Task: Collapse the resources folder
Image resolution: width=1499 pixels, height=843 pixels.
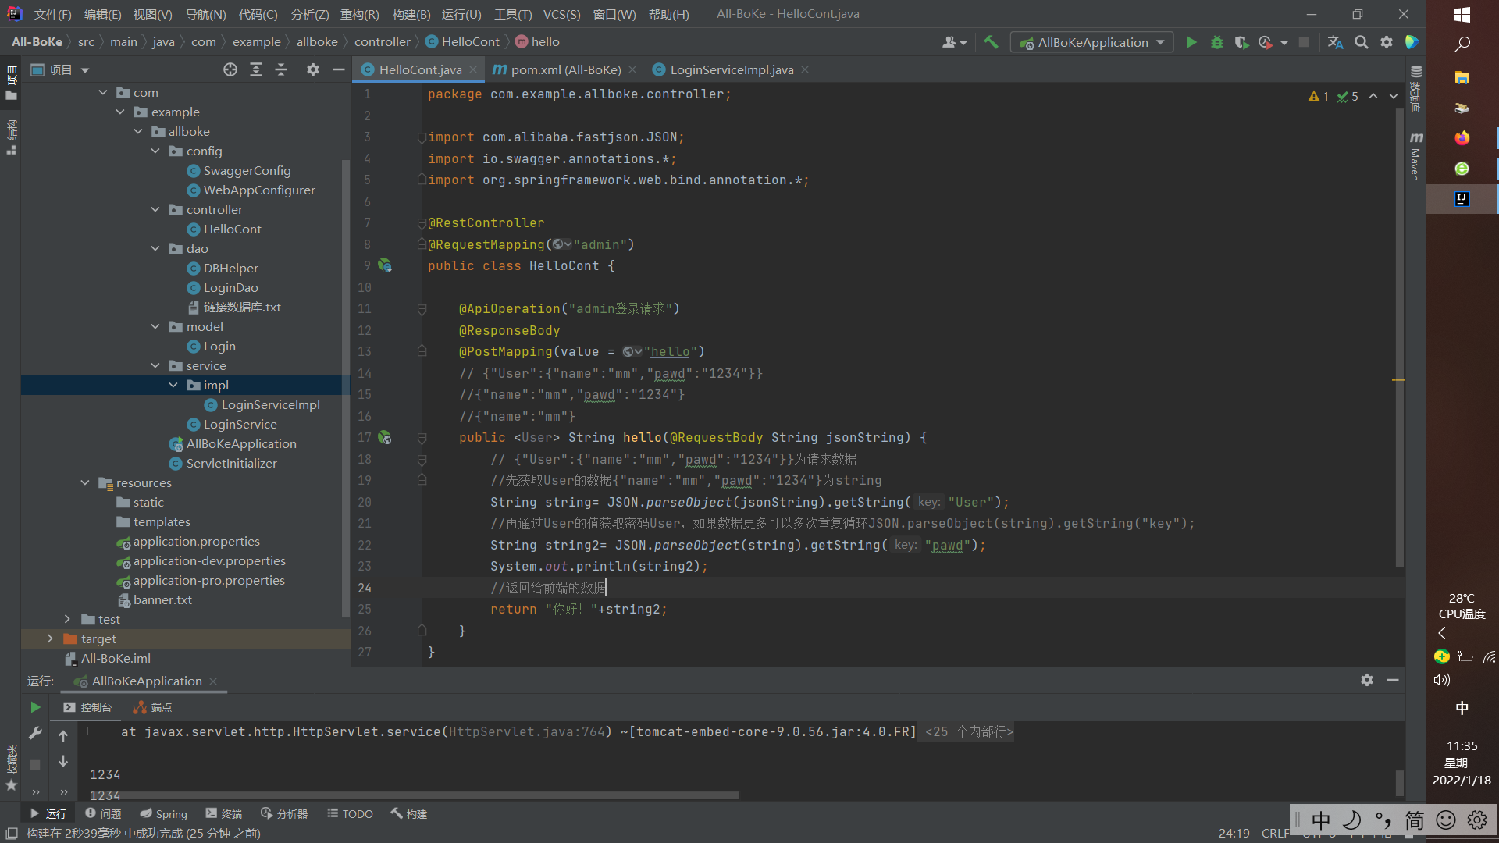Action: pos(85,482)
